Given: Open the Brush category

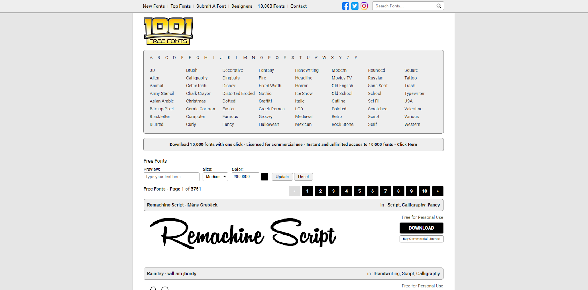Looking at the screenshot, I should [191, 70].
